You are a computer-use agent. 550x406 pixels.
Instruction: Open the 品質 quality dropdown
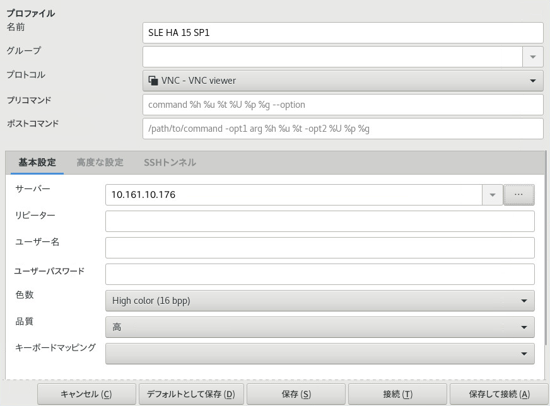click(319, 327)
